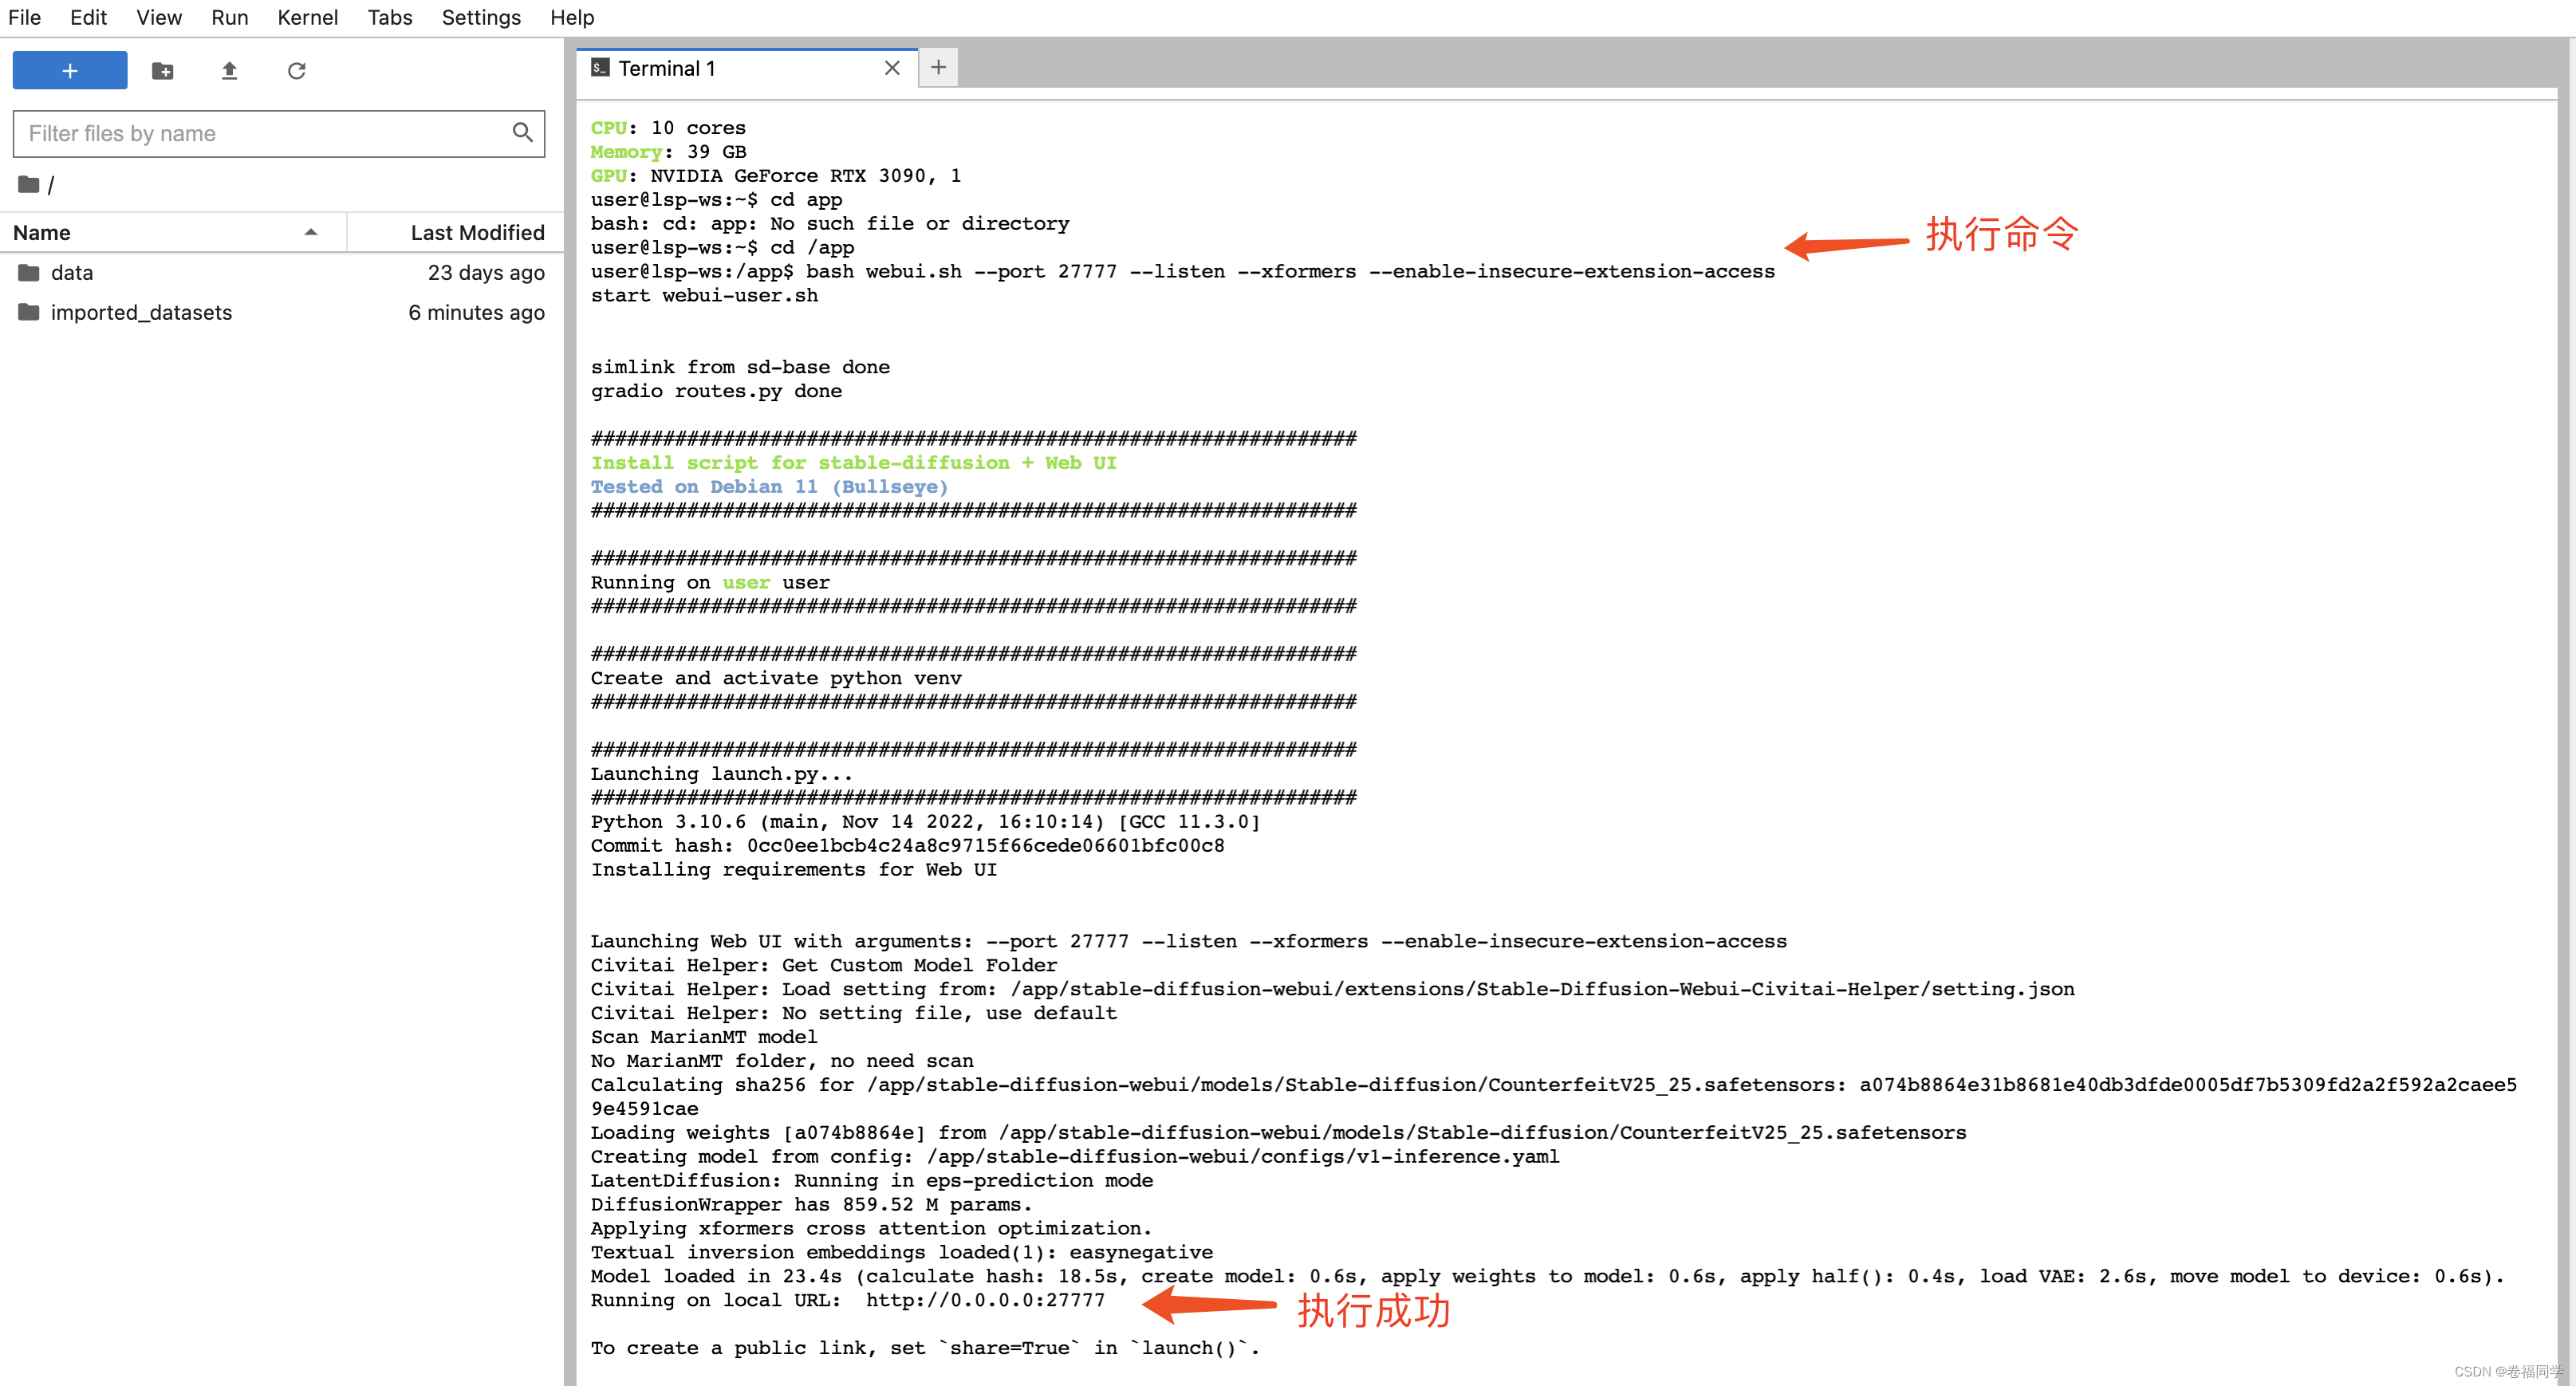The width and height of the screenshot is (2576, 1386).
Task: Click the terminal icon on the Terminal 1 tab
Action: [600, 68]
